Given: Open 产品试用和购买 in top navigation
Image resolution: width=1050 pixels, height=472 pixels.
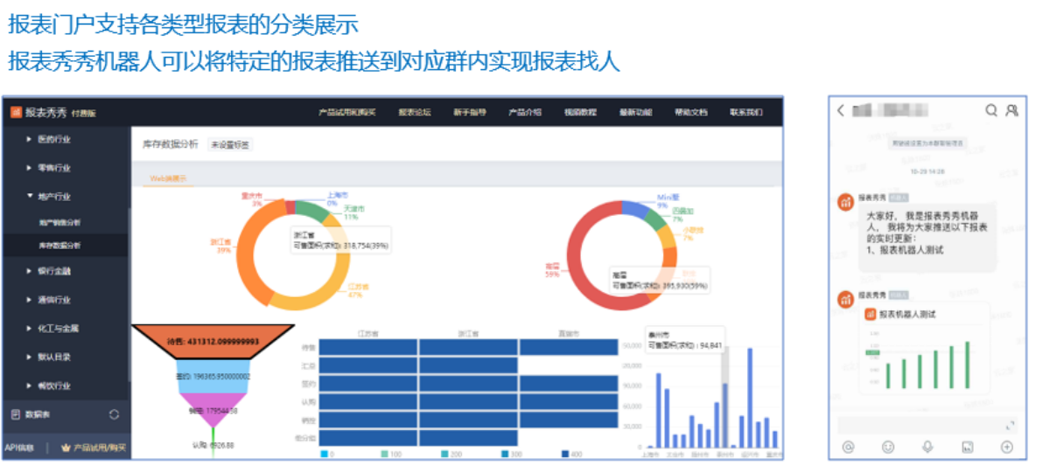Looking at the screenshot, I should click(x=346, y=112).
